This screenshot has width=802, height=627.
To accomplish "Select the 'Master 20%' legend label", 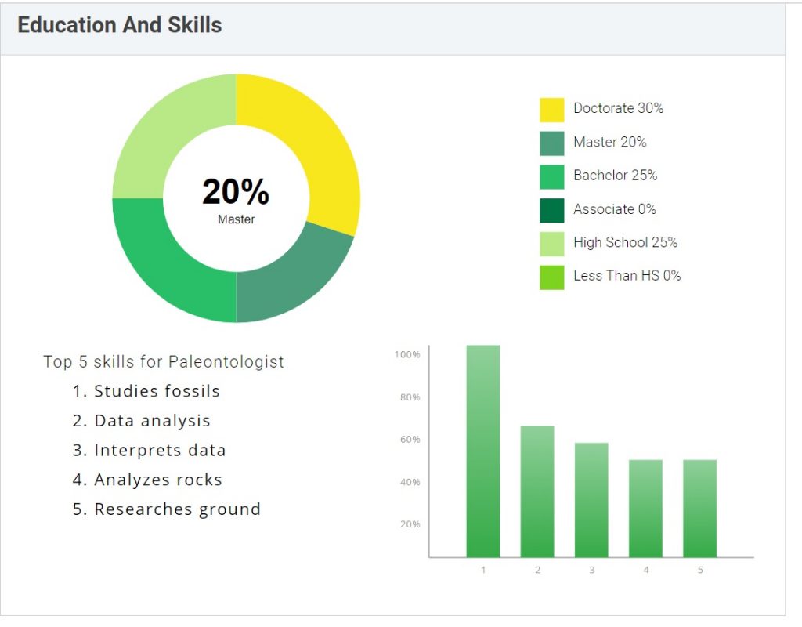I will (609, 142).
